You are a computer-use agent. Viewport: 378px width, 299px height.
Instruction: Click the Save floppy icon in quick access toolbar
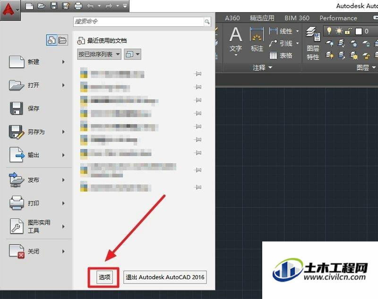(x=54, y=6)
